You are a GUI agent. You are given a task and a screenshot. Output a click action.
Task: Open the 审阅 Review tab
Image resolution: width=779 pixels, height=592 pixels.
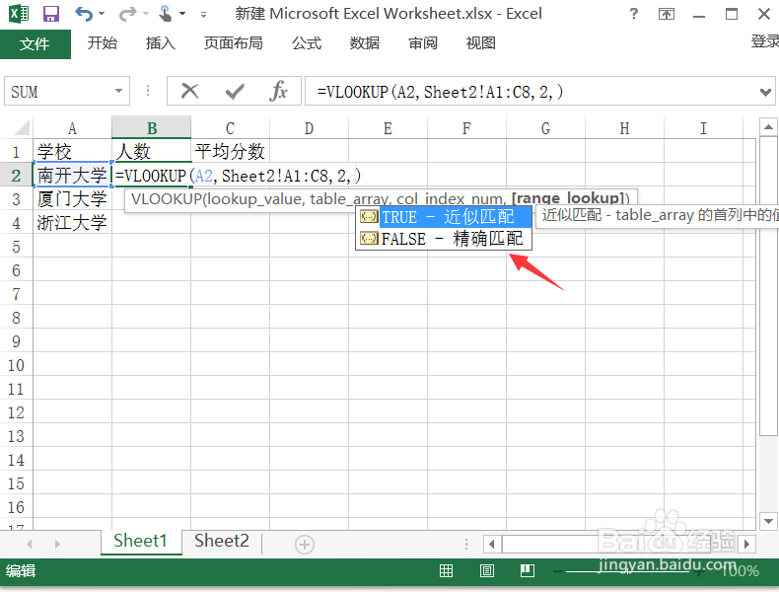422,43
